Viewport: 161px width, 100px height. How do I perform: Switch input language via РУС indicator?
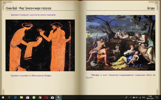[x=144, y=97]
